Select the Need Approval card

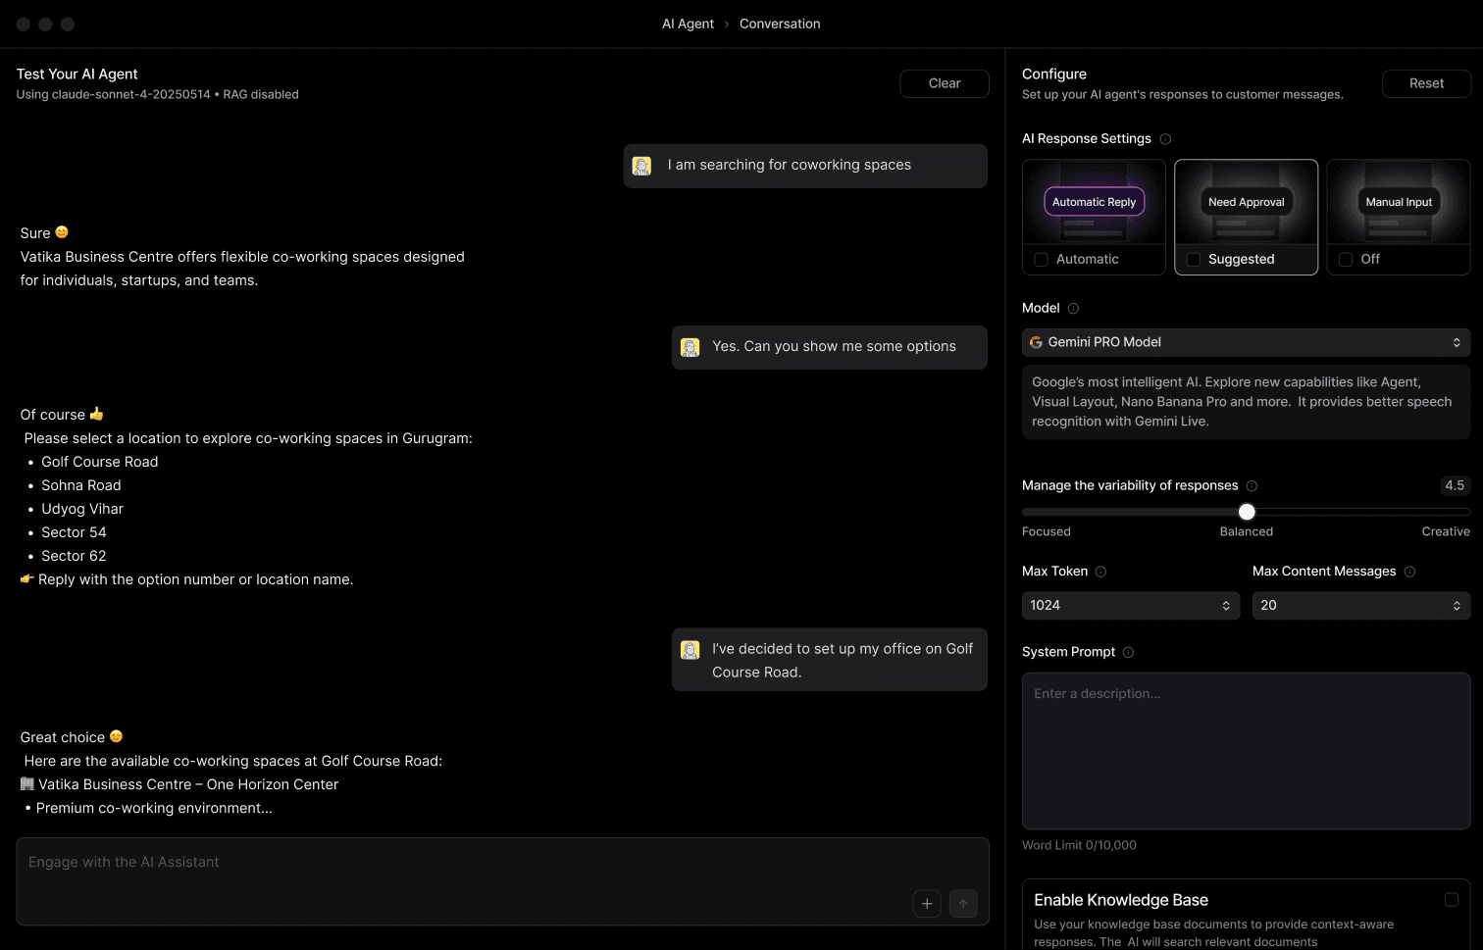(x=1247, y=217)
